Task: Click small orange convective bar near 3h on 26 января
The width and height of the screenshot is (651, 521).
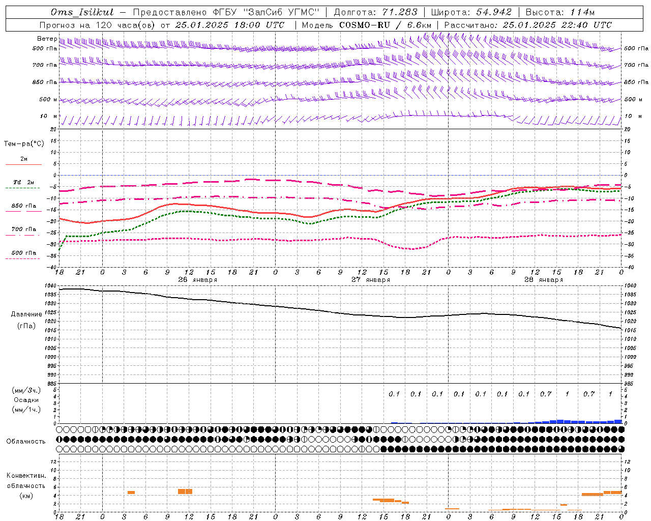Action: click(131, 493)
